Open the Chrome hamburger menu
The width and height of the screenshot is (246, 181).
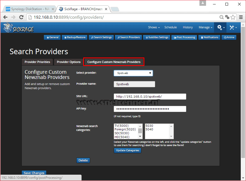[x=241, y=17]
